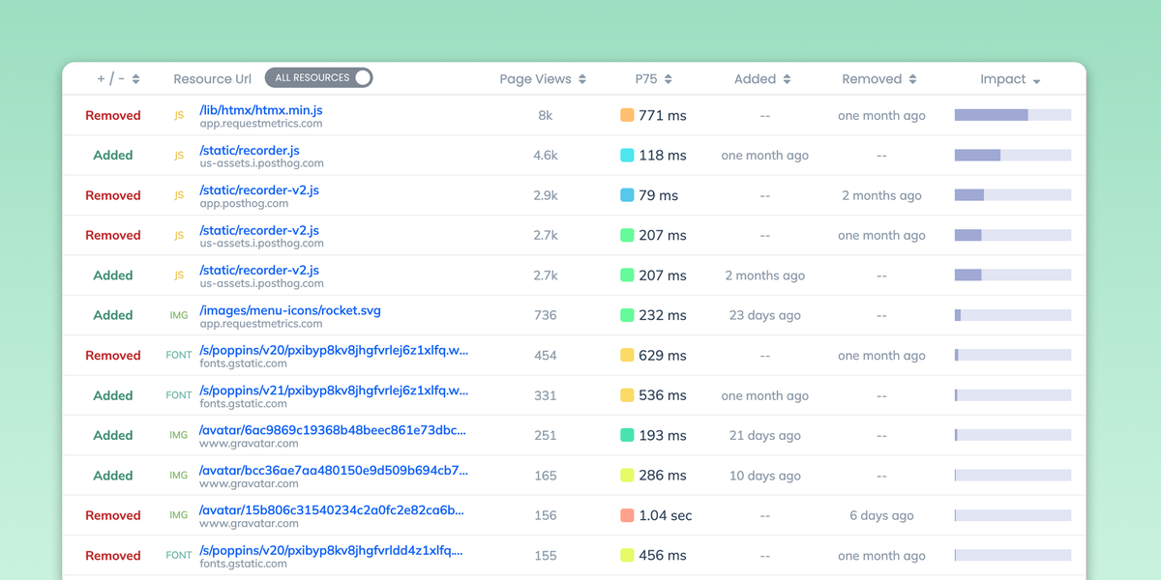
Task: Open recorder-v2.js link from app.posthog.com
Action: pyautogui.click(x=259, y=190)
